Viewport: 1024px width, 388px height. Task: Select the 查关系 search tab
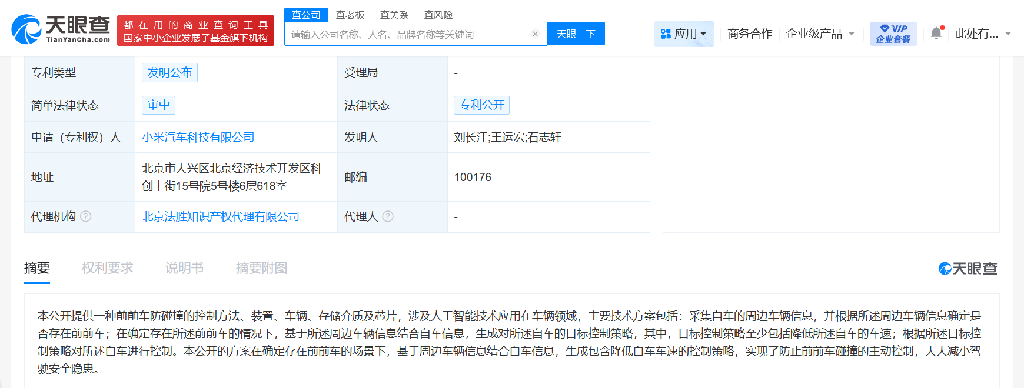coord(394,15)
